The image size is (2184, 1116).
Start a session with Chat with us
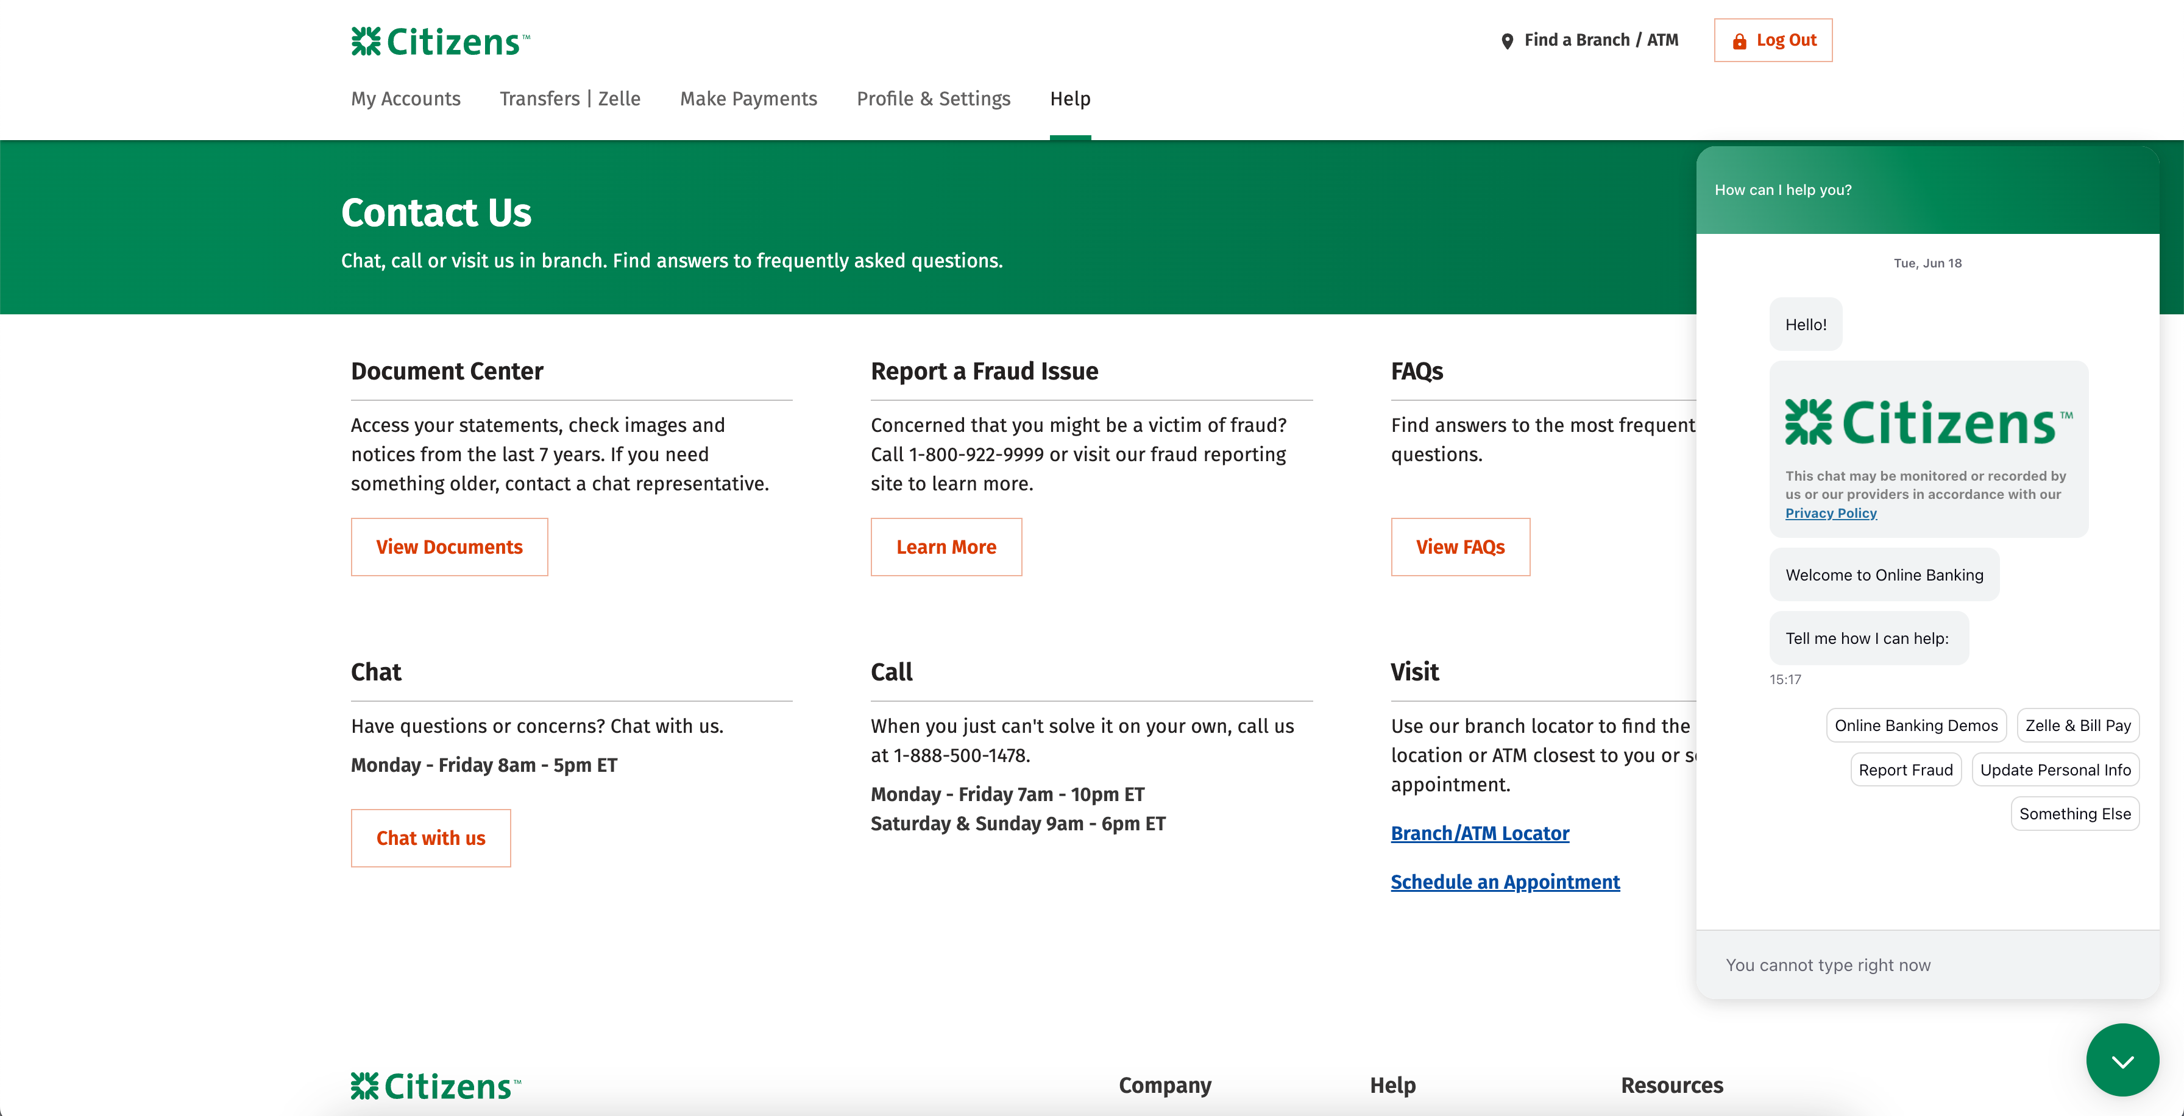430,837
